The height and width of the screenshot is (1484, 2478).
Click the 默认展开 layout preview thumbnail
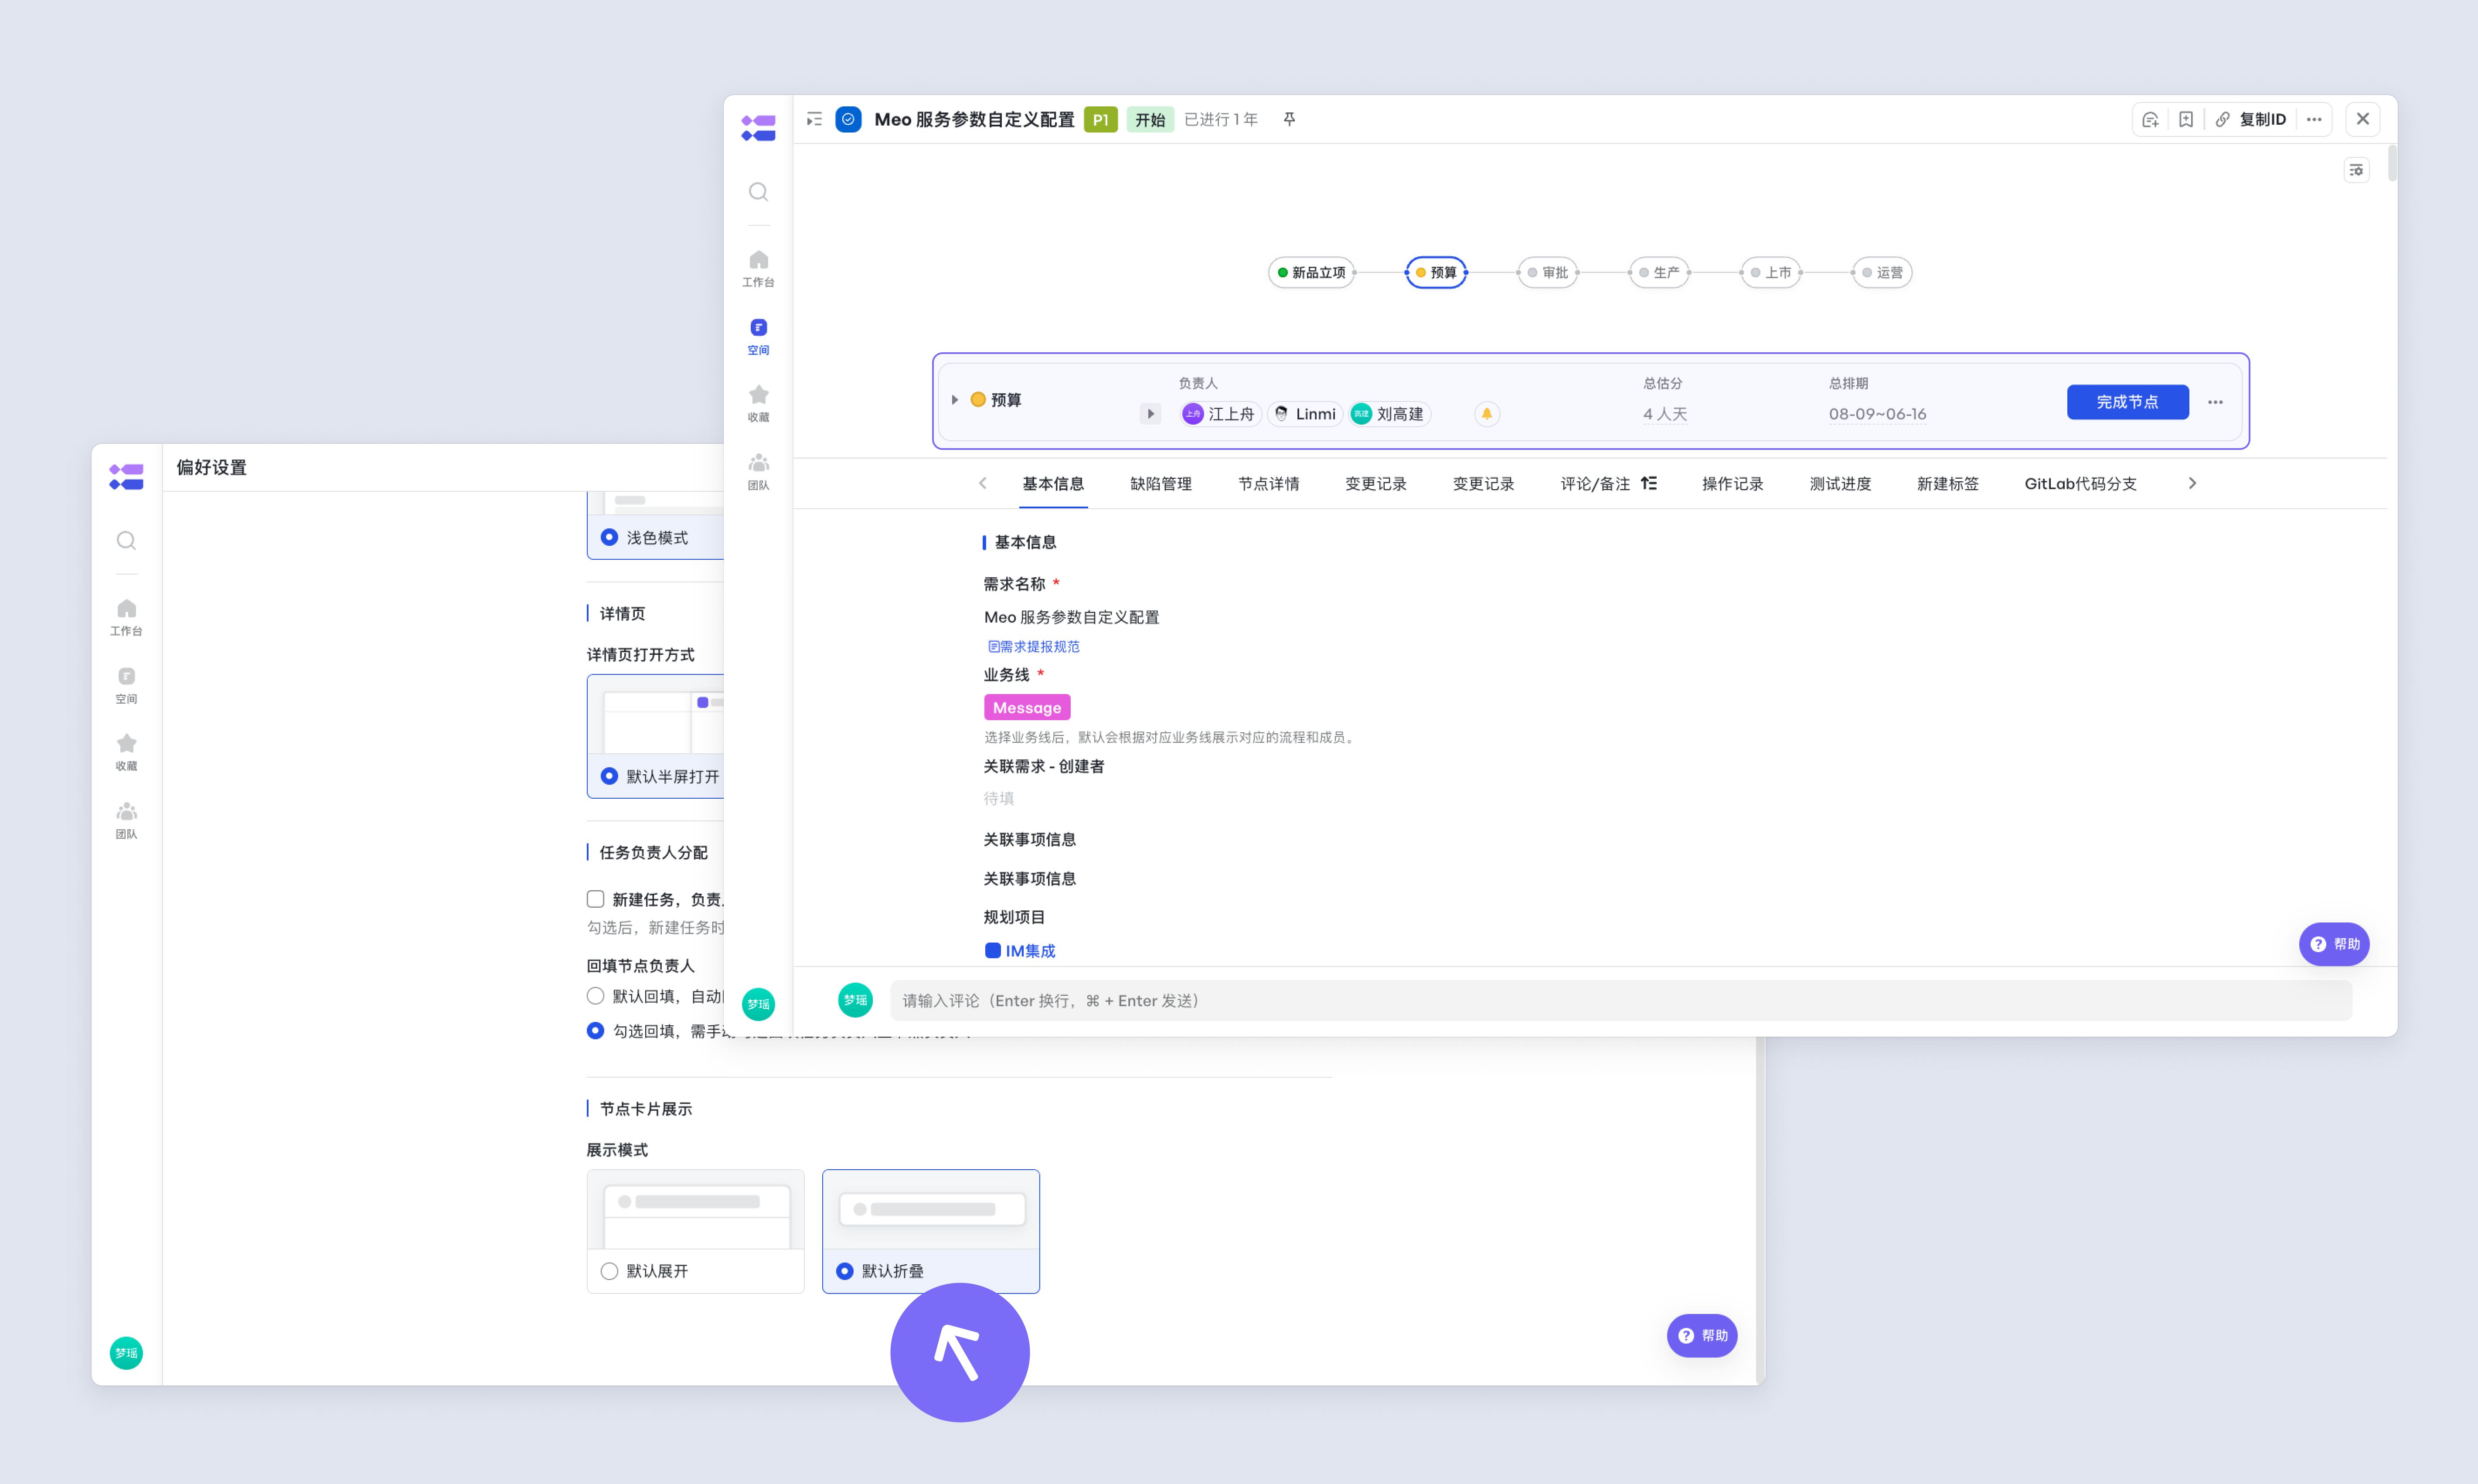(x=696, y=1210)
